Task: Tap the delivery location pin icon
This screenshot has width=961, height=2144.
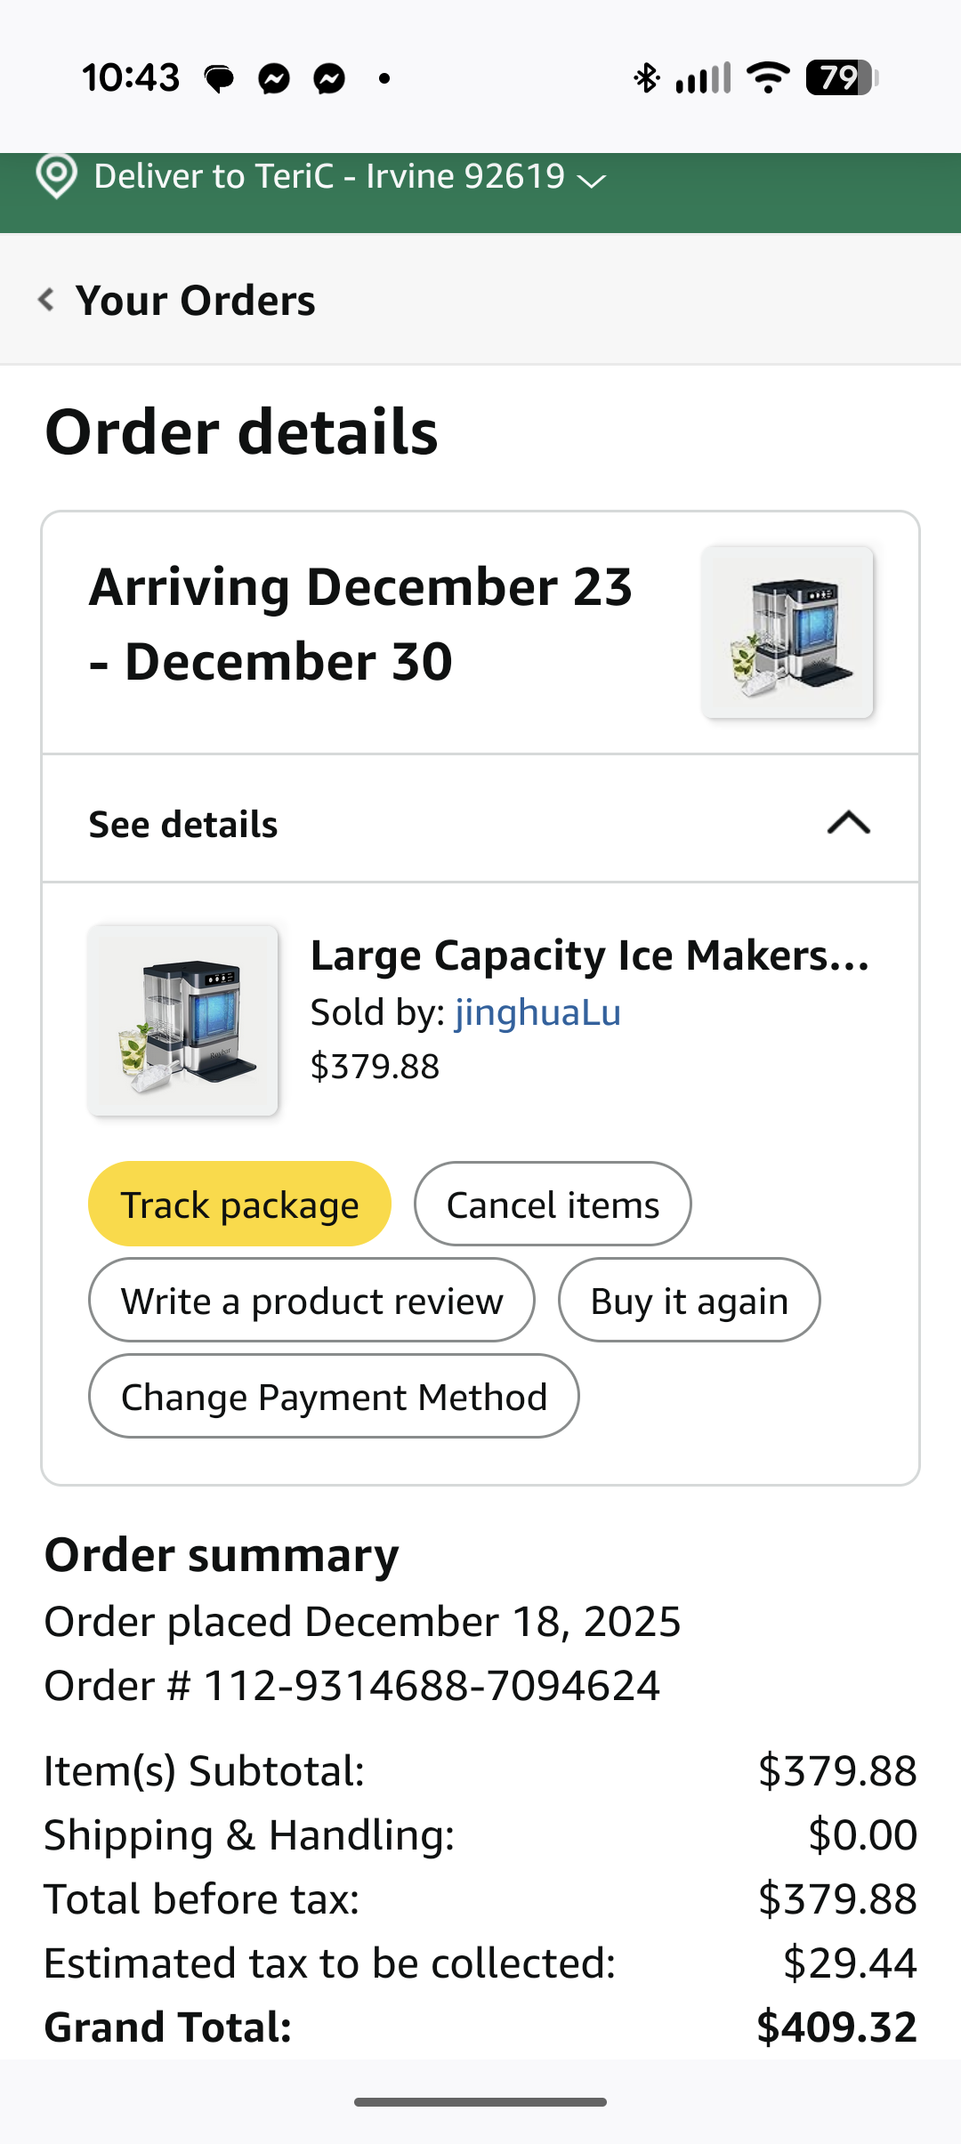Action: (x=56, y=176)
